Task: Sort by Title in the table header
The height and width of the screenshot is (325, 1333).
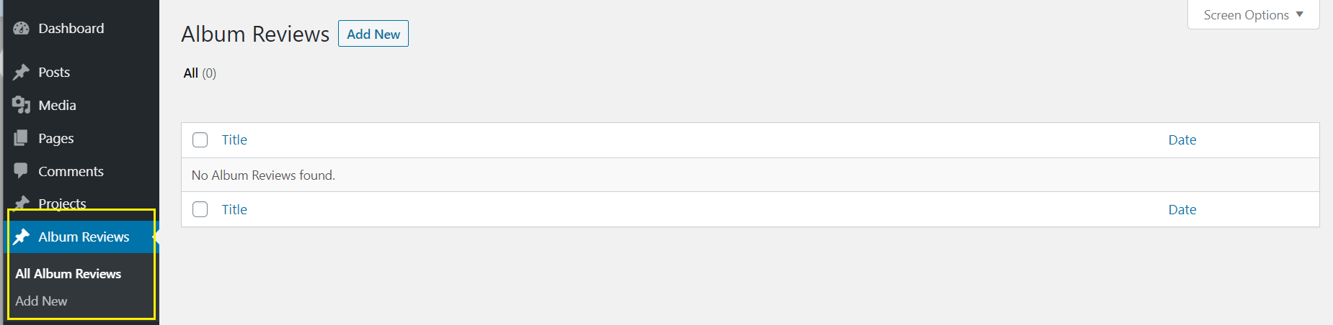Action: [x=234, y=139]
